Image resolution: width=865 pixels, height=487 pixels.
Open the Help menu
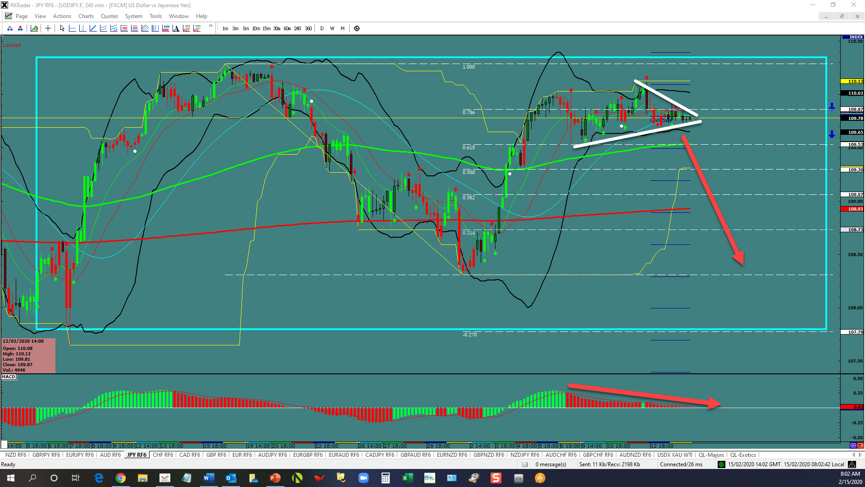[201, 16]
